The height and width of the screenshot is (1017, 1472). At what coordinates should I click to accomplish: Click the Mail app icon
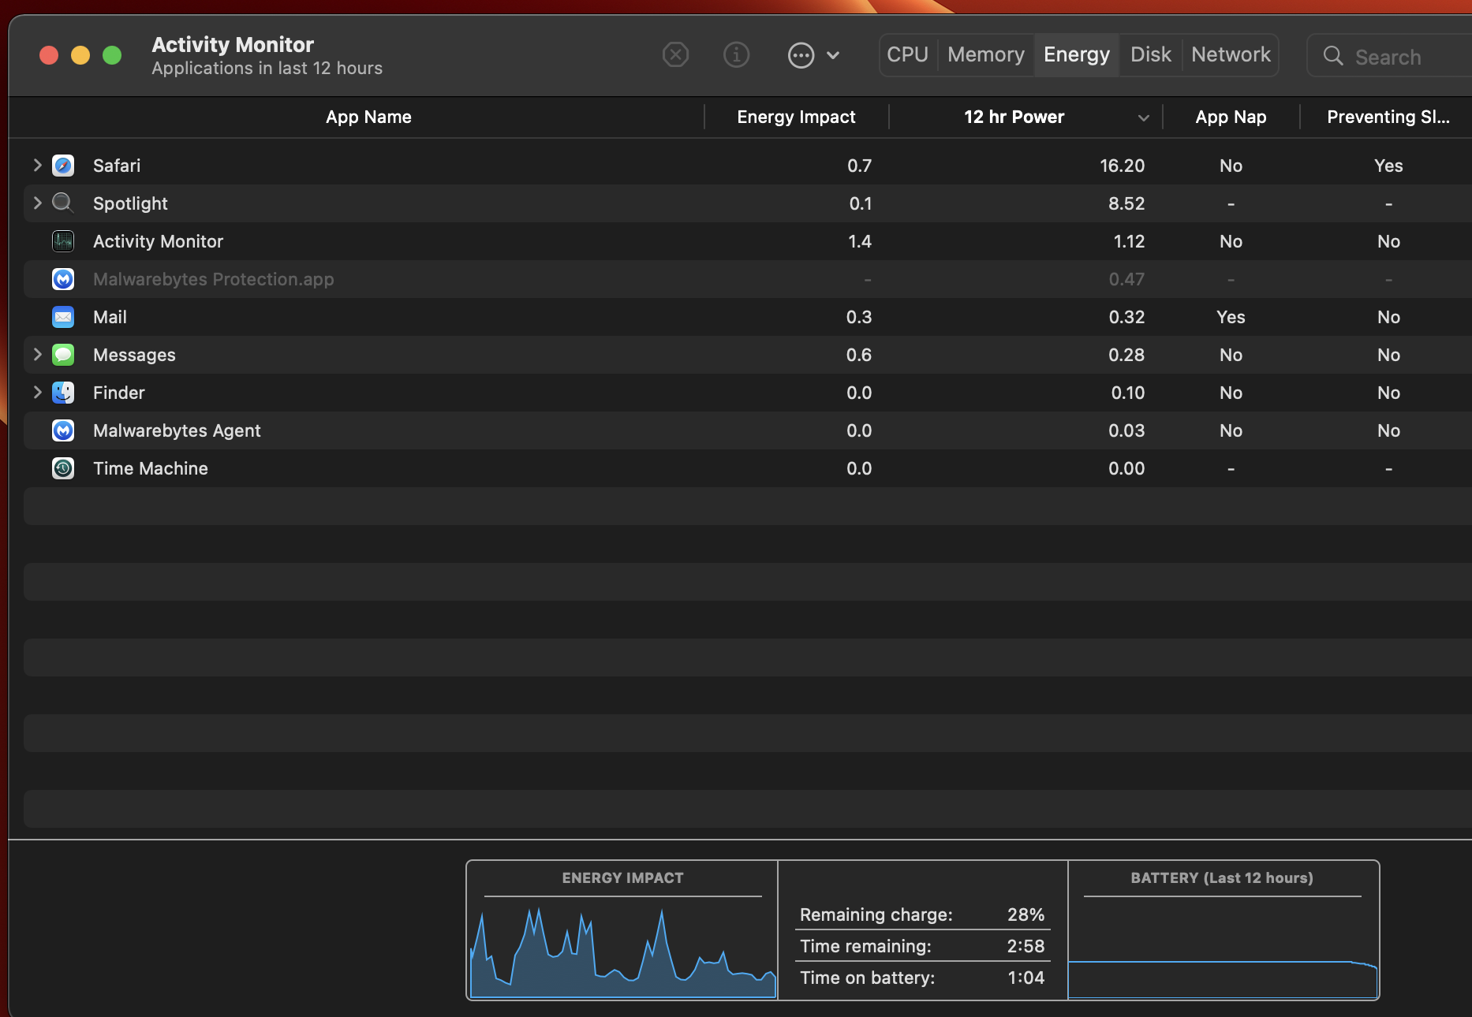(x=63, y=317)
